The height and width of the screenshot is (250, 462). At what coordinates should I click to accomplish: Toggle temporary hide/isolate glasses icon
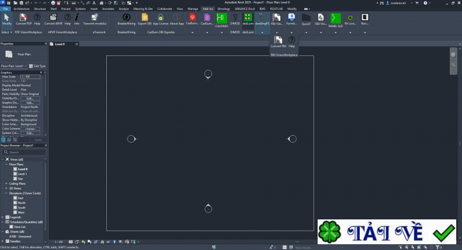(x=108, y=242)
